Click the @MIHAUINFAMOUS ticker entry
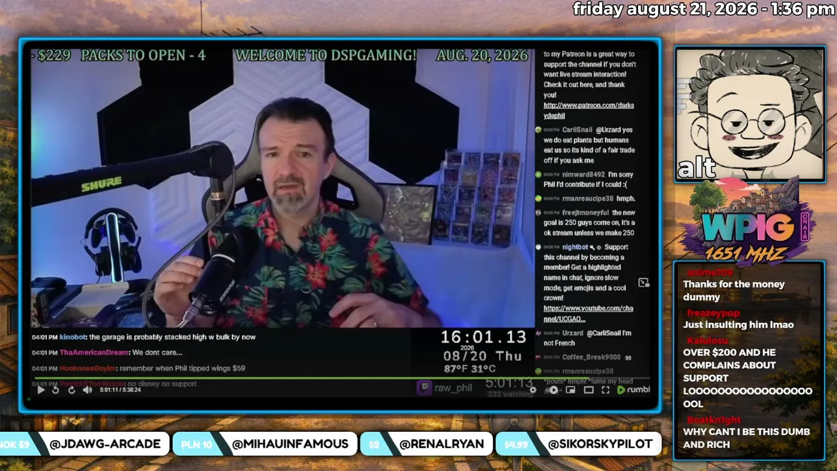The image size is (837, 471). tap(290, 444)
